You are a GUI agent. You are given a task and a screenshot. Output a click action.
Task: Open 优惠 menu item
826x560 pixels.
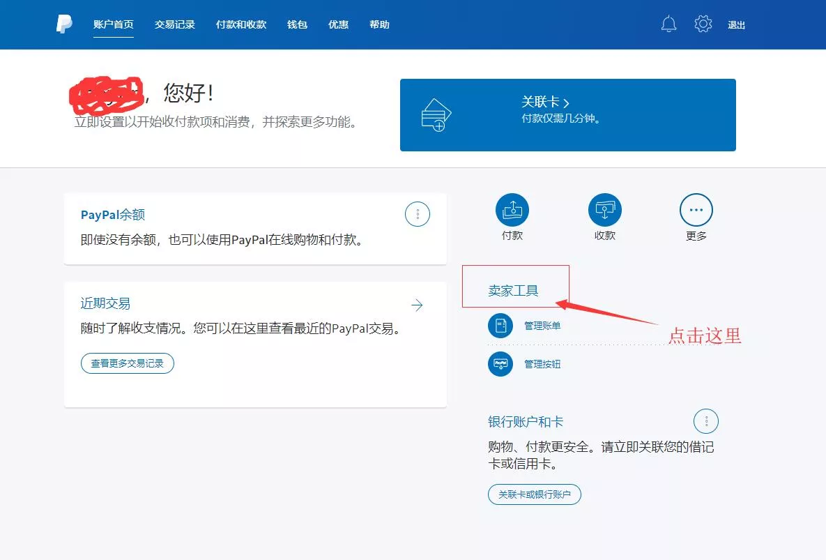point(338,25)
